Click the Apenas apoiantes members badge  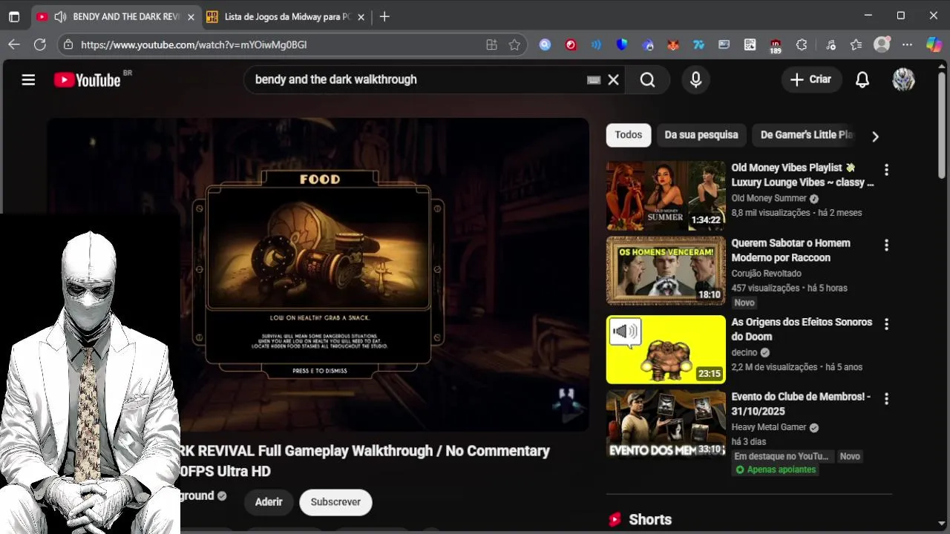point(775,470)
